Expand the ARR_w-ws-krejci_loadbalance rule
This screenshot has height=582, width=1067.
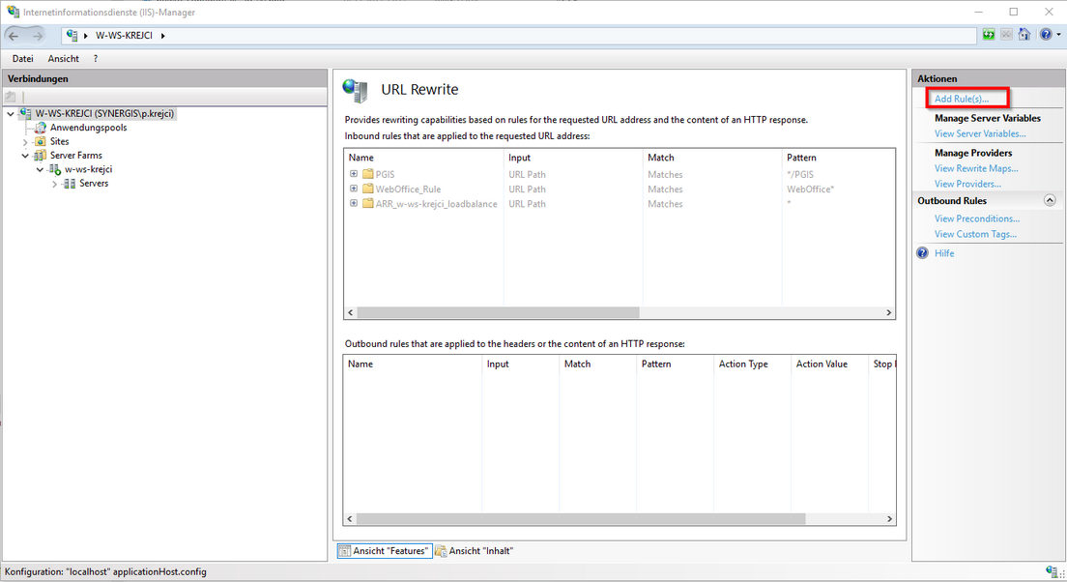(x=354, y=203)
